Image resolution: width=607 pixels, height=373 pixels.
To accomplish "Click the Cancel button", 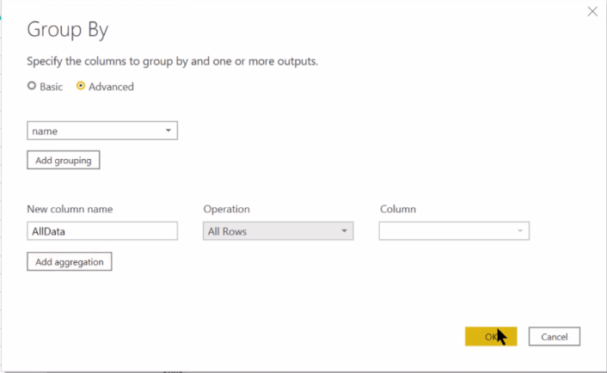I will pyautogui.click(x=555, y=337).
